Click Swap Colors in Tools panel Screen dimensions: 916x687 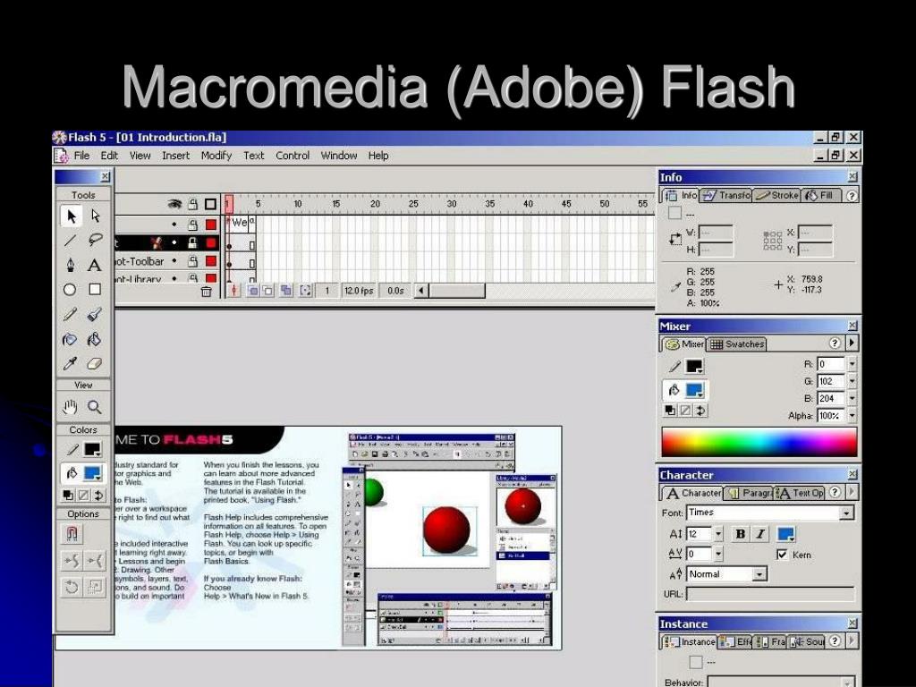(x=98, y=496)
